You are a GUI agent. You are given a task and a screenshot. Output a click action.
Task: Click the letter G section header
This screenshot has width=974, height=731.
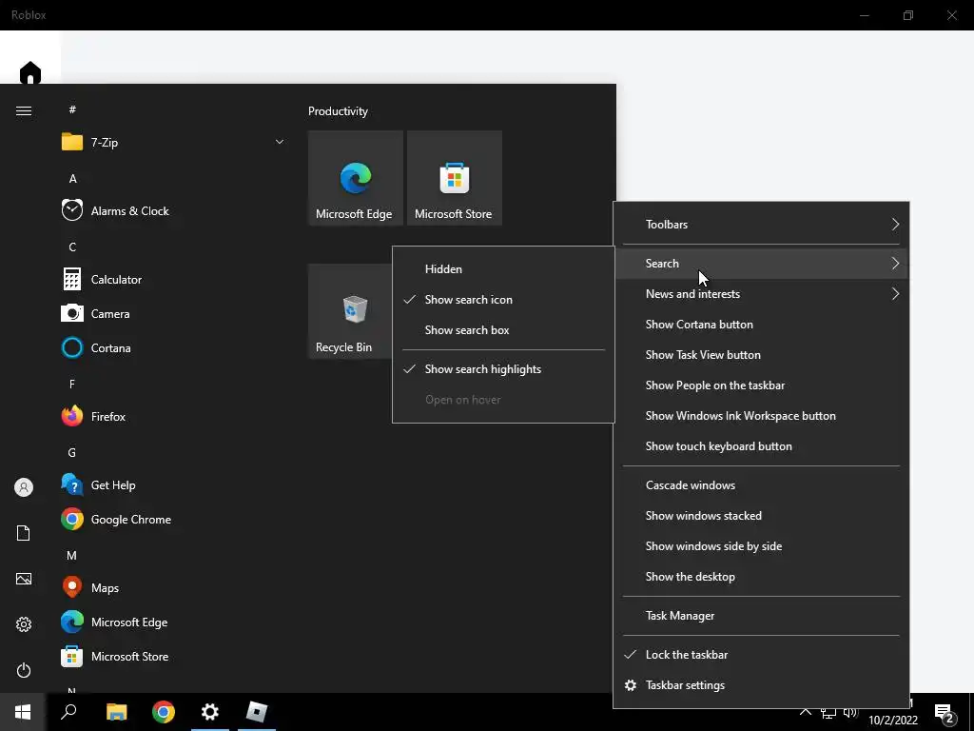pos(72,453)
